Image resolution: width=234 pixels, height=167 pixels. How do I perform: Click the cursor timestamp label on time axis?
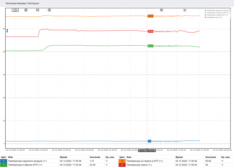pyautogui.click(x=147, y=151)
